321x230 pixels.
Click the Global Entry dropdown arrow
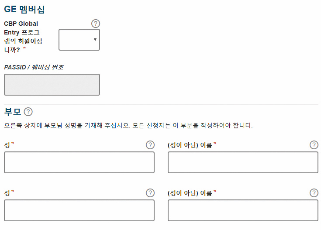95,39
